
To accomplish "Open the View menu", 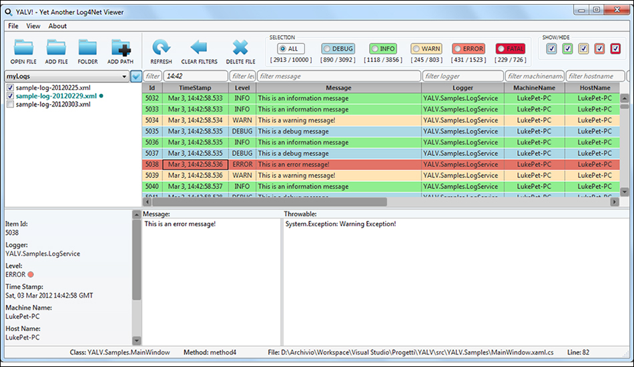I will click(33, 26).
